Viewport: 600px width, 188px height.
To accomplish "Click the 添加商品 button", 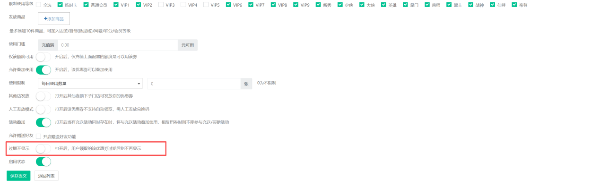I will coord(54,18).
